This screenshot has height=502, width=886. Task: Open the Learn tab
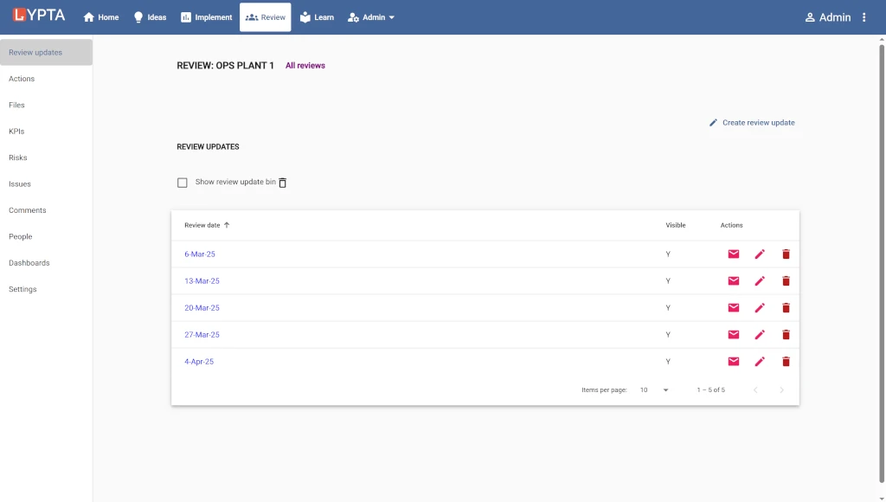(317, 17)
